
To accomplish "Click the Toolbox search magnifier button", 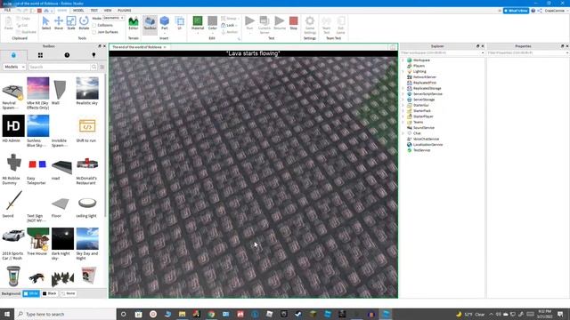I will click(94, 68).
